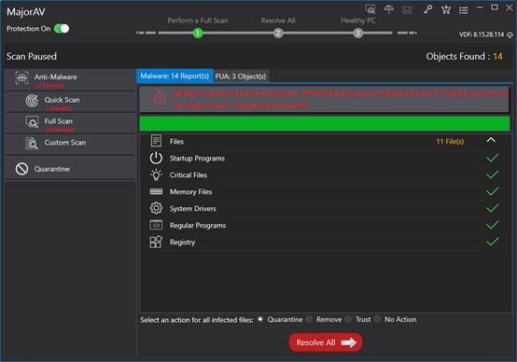Open Quick Scan in sidebar

pyautogui.click(x=70, y=102)
